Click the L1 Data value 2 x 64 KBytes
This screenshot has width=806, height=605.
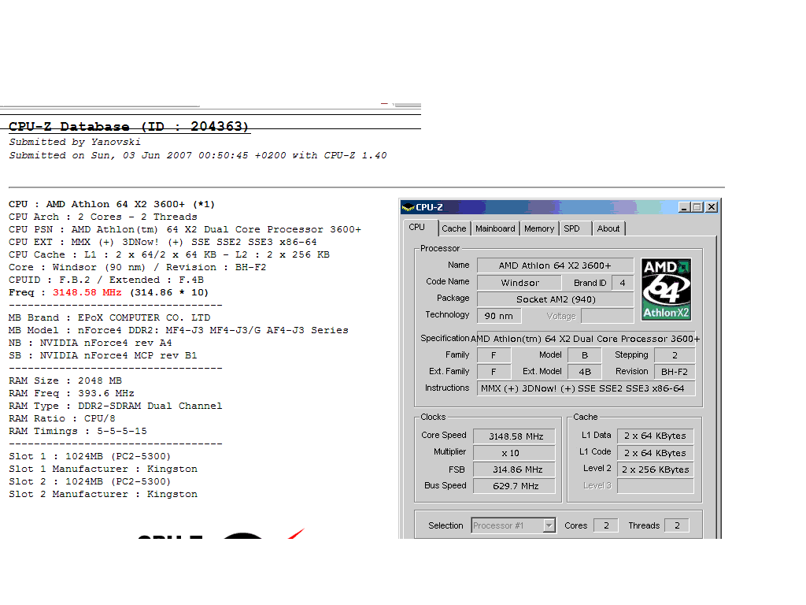[x=656, y=436]
